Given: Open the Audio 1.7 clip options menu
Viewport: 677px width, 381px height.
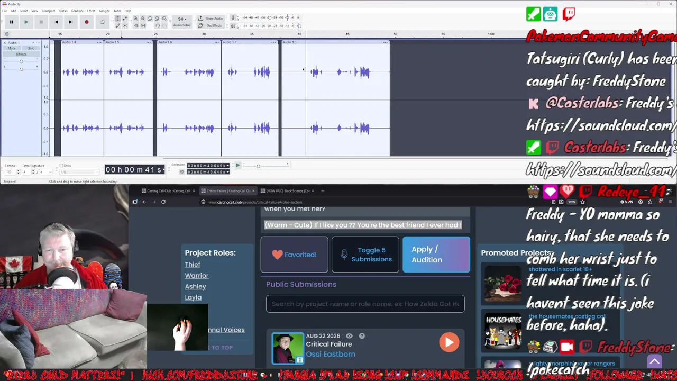Looking at the screenshot, I should click(x=274, y=42).
